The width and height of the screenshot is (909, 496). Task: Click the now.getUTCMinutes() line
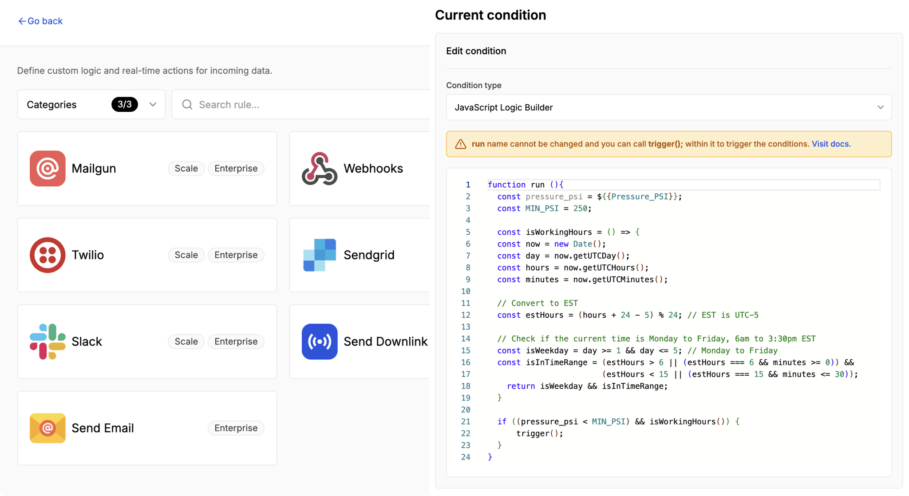tap(582, 279)
